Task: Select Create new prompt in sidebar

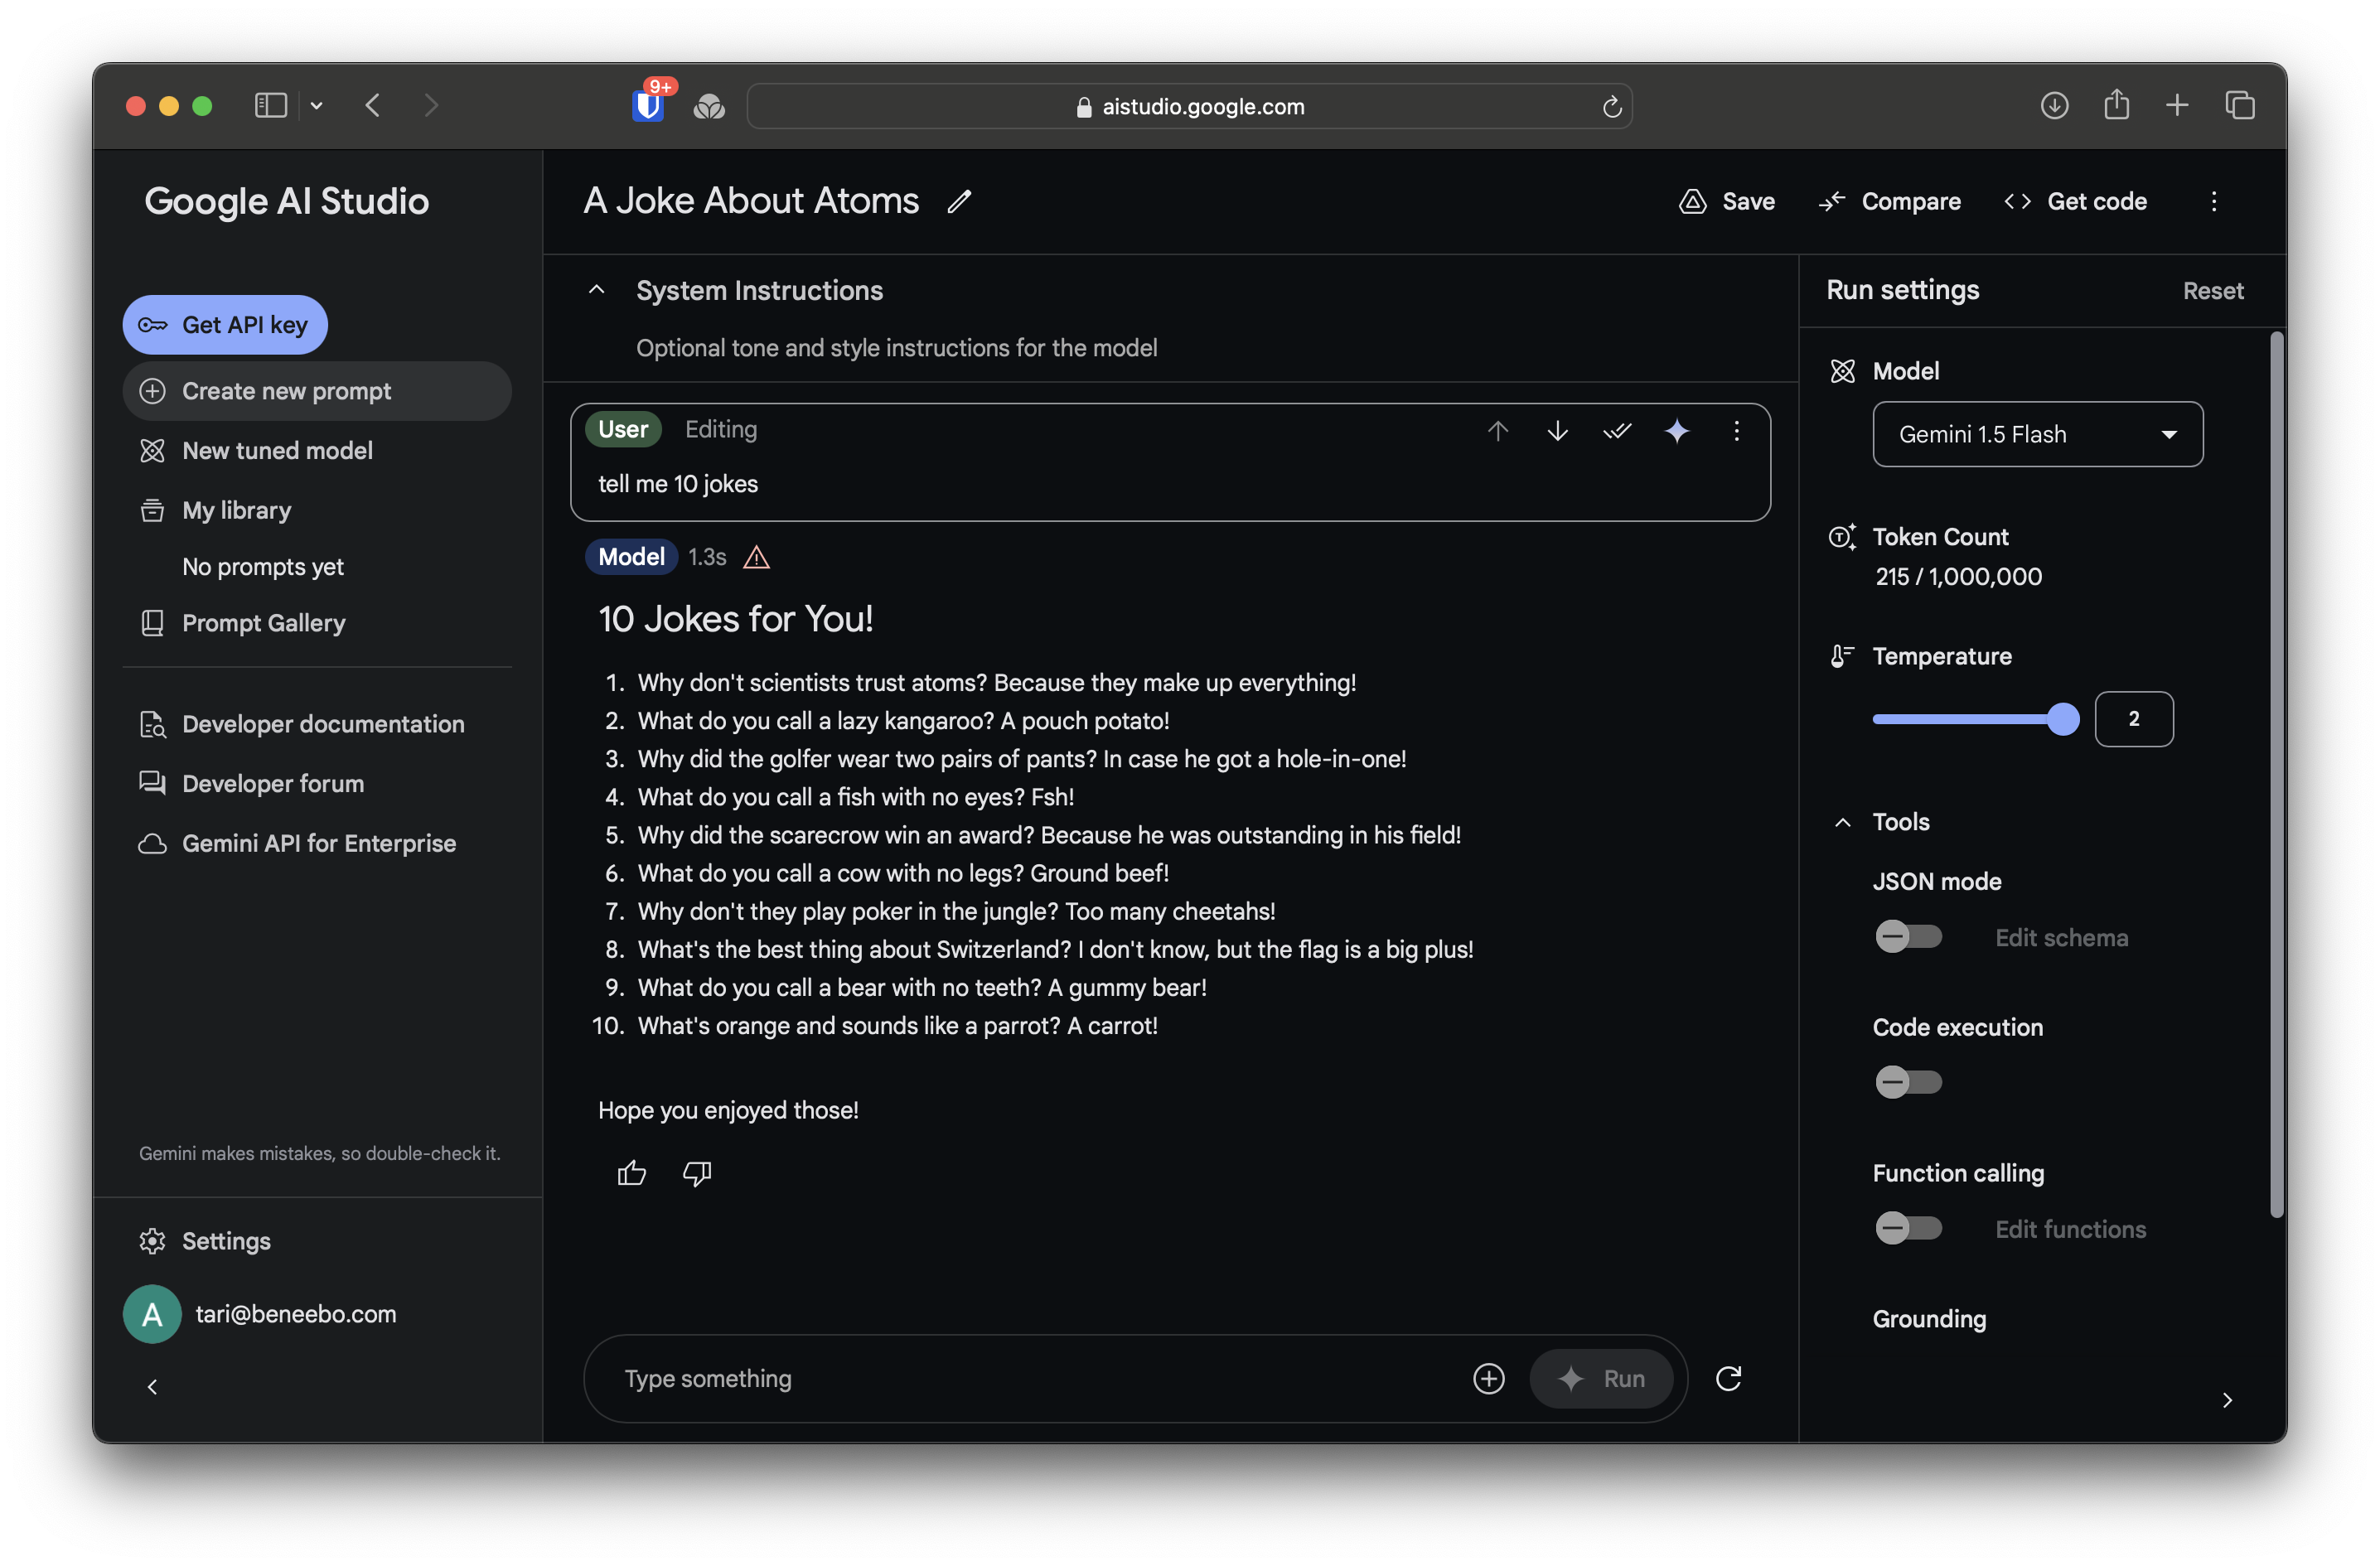Action: 317,391
